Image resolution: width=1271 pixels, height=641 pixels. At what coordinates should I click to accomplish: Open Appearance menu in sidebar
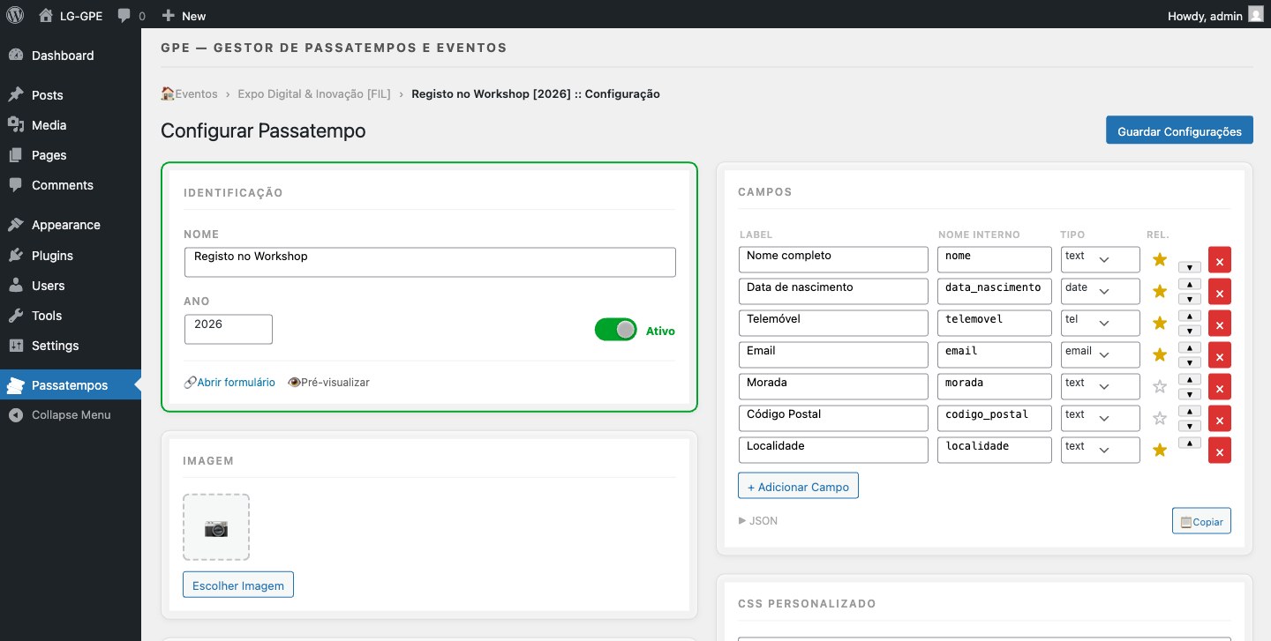(x=71, y=225)
